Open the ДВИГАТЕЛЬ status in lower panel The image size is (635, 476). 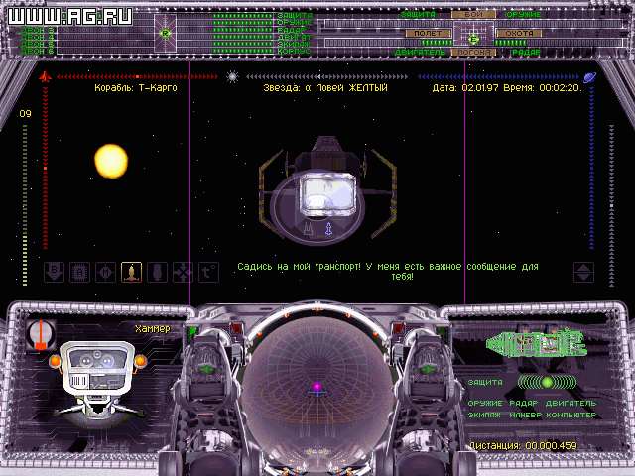pyautogui.click(x=570, y=403)
